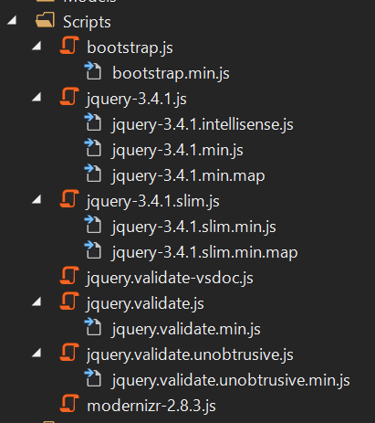Select the Scripts folder label
This screenshot has height=423, width=375.
coord(87,22)
